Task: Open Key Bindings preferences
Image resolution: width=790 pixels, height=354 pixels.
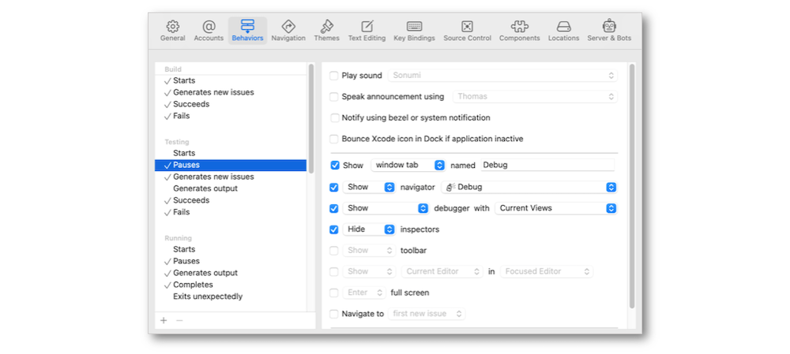Action: pyautogui.click(x=414, y=31)
